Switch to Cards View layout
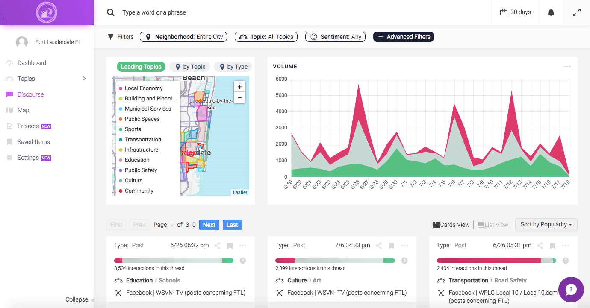This screenshot has width=590, height=308. [451, 225]
